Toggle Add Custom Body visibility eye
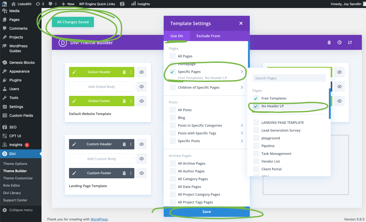366x222 pixels. click(142, 159)
